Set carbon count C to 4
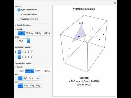This screenshot has height=98, width=131. [28, 52]
